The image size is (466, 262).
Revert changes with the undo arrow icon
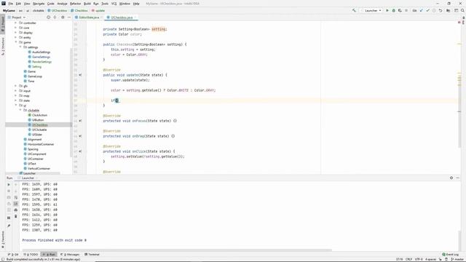coord(441,10)
